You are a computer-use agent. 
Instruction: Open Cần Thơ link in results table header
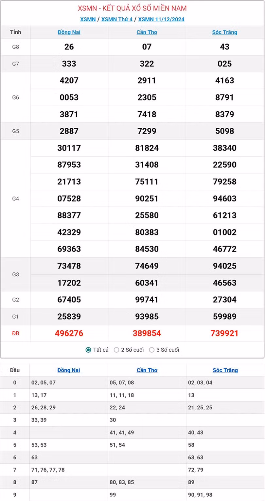[147, 32]
